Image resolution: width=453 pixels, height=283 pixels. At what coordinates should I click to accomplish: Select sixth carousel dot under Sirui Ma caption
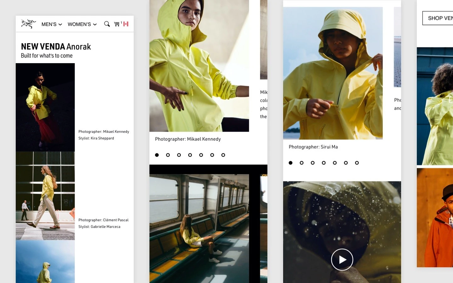pyautogui.click(x=346, y=163)
